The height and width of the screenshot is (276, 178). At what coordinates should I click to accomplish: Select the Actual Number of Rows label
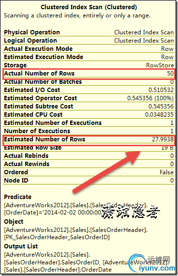39,74
